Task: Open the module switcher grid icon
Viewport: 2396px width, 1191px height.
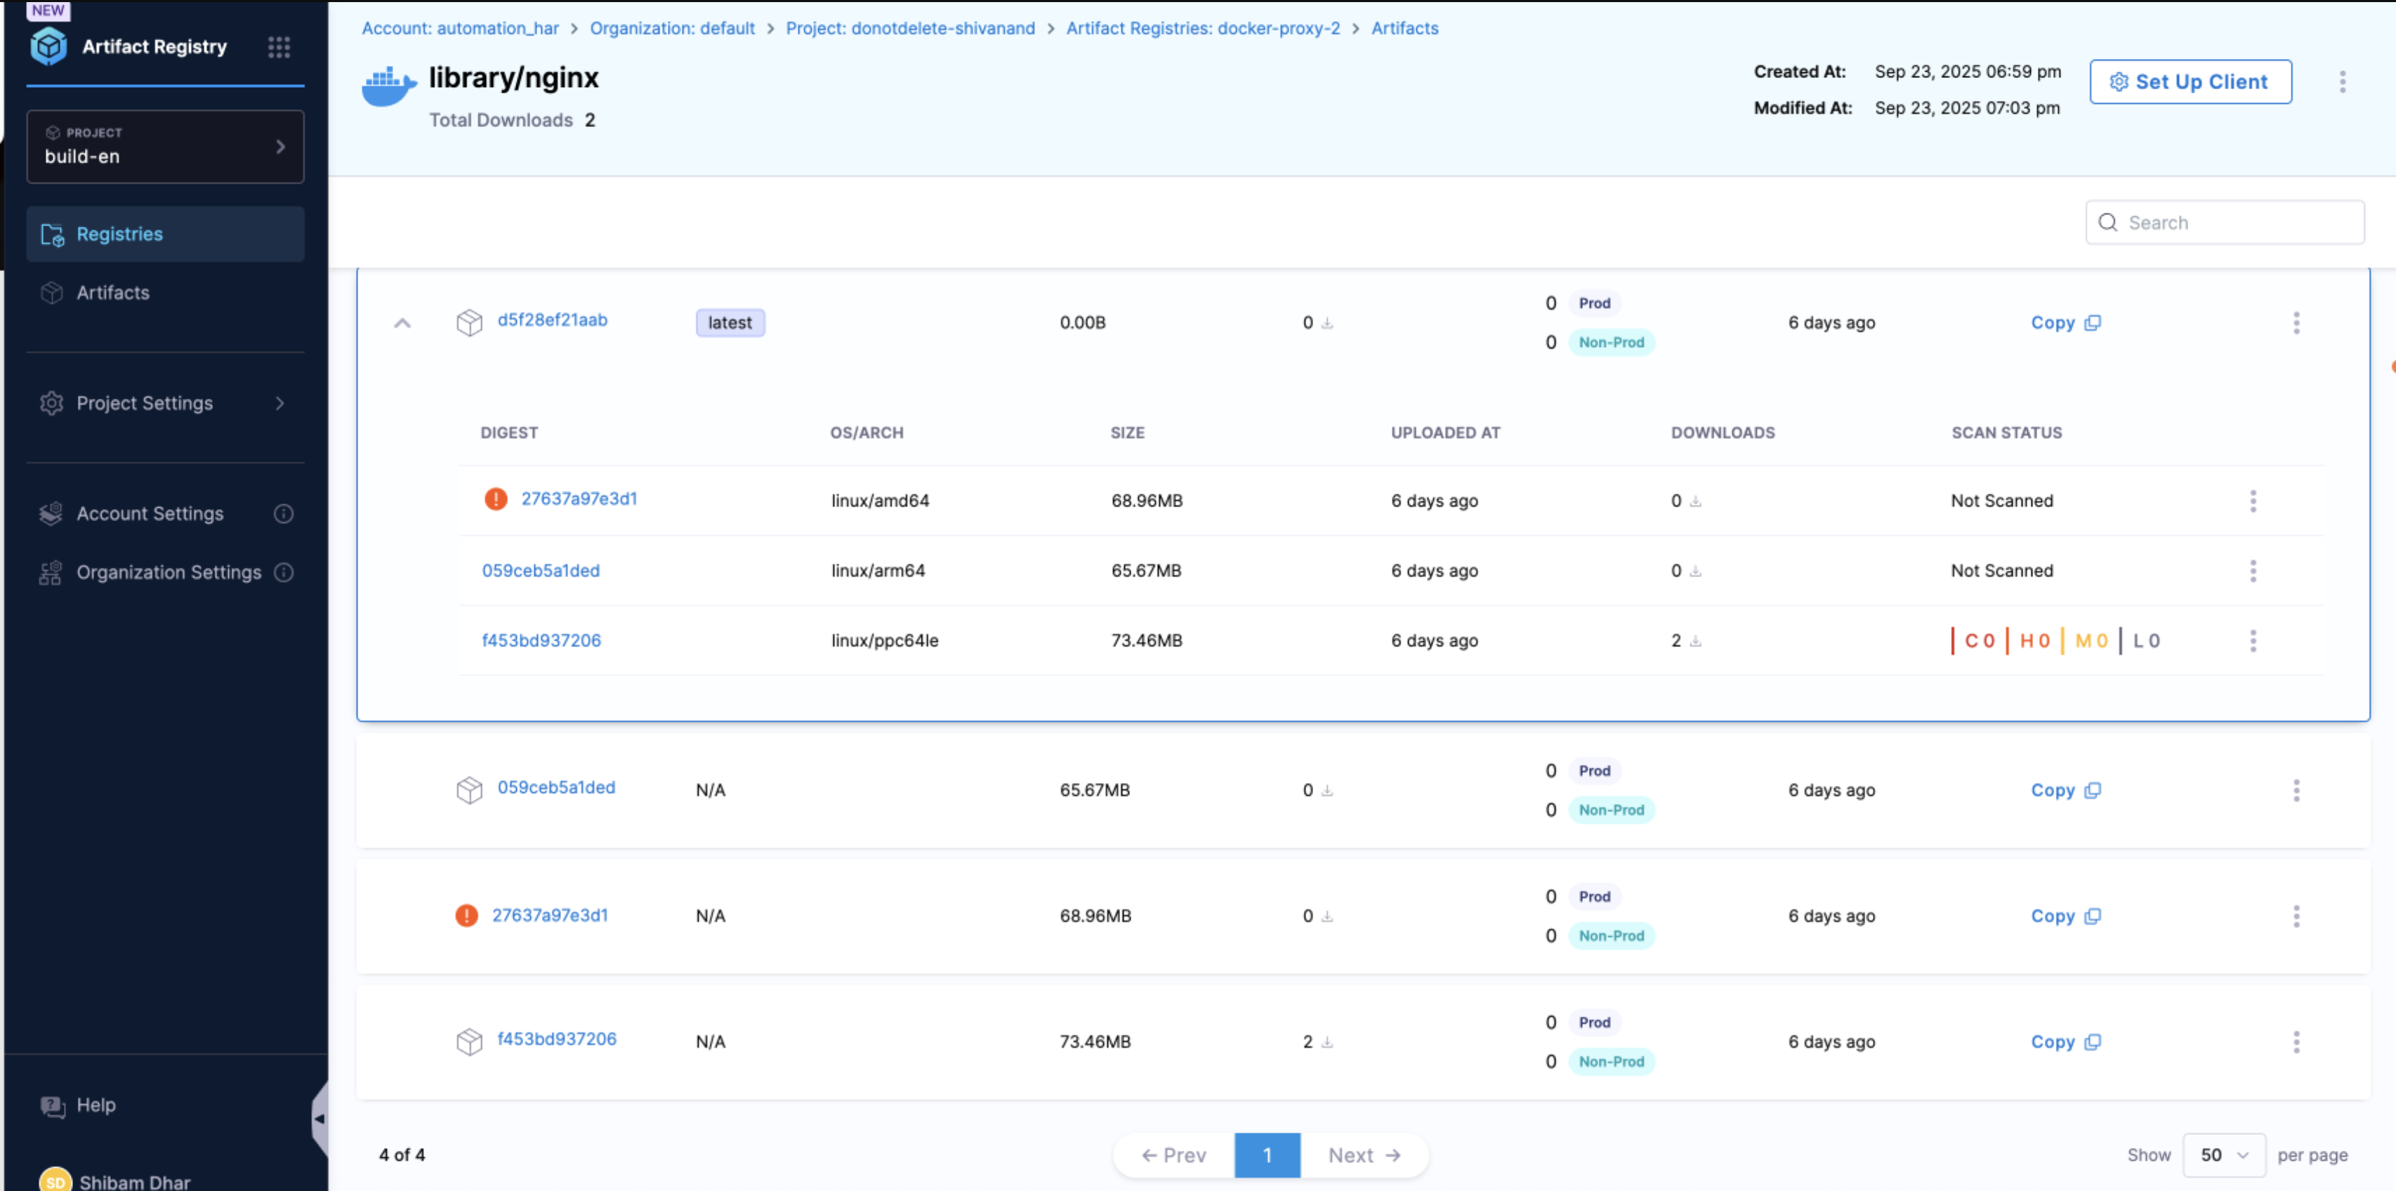Action: click(x=278, y=46)
